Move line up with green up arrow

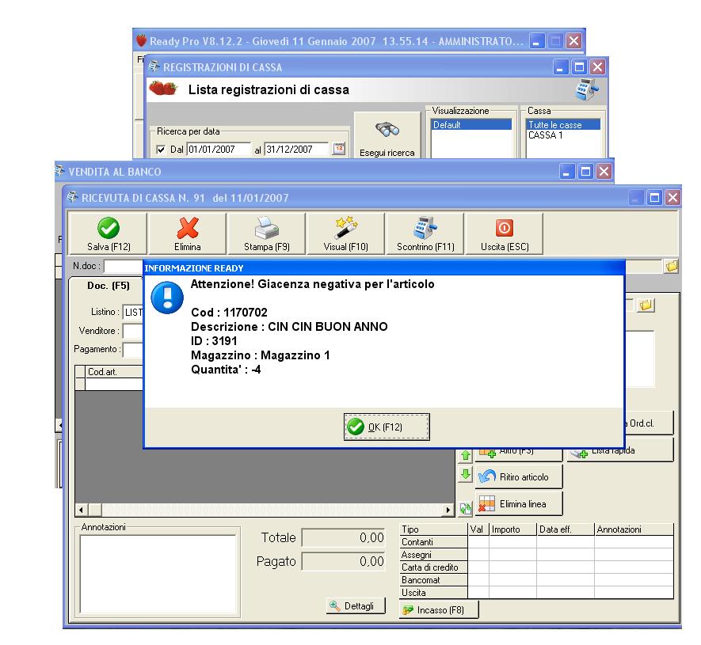(x=466, y=455)
